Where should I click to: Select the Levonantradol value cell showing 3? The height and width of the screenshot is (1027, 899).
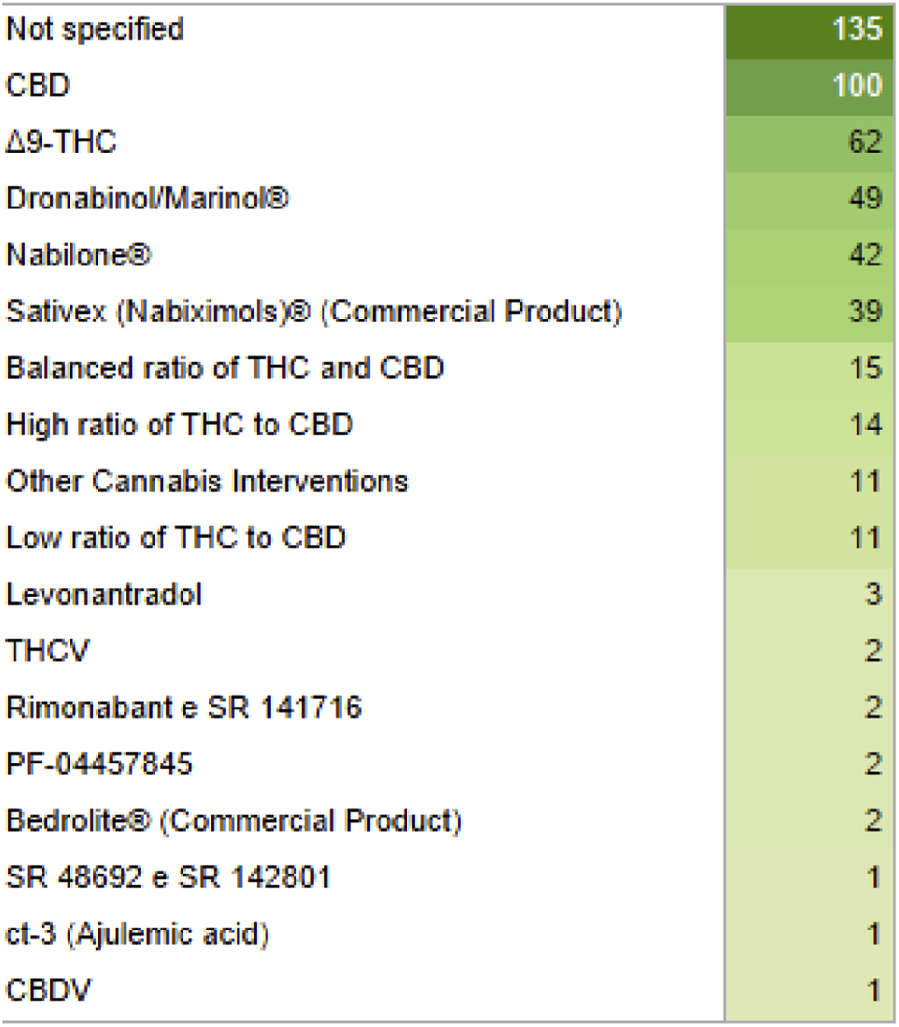pos(809,594)
